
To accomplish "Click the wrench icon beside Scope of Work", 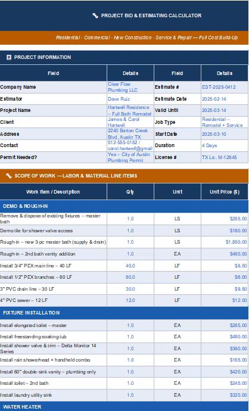I will click(x=9, y=176).
